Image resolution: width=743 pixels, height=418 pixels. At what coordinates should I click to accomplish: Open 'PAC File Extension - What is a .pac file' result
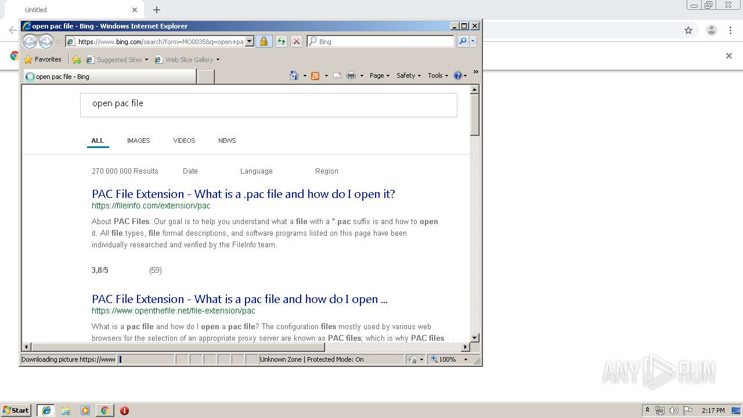click(243, 194)
